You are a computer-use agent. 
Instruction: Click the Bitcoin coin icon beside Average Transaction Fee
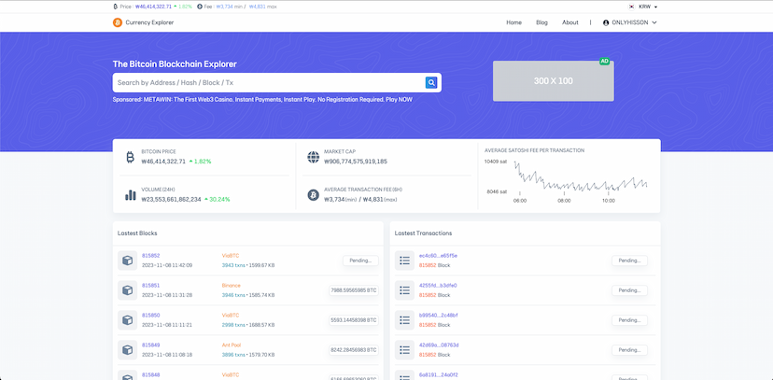[x=313, y=195]
